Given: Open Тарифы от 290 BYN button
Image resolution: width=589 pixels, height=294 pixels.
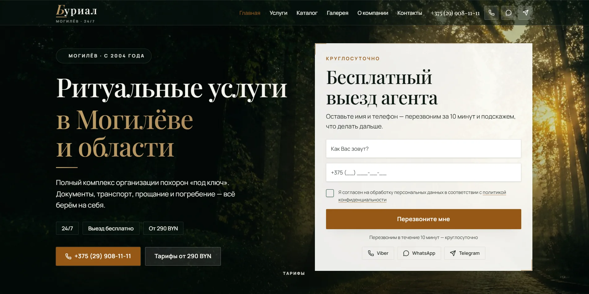Looking at the screenshot, I should pyautogui.click(x=183, y=256).
